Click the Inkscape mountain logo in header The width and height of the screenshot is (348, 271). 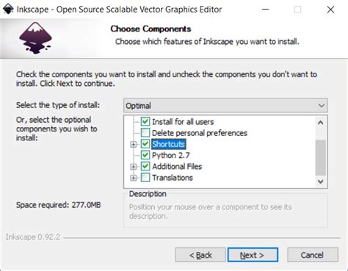pyautogui.click(x=36, y=37)
